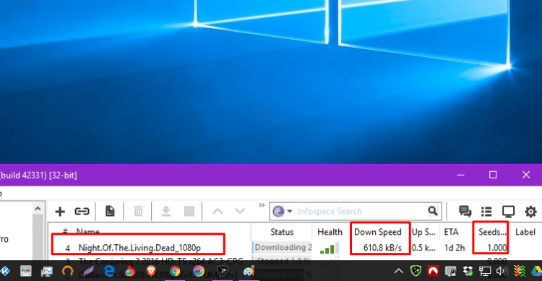Start torrent using the download arrow icon
Viewport: 542px width, 281px height.
(x=166, y=211)
